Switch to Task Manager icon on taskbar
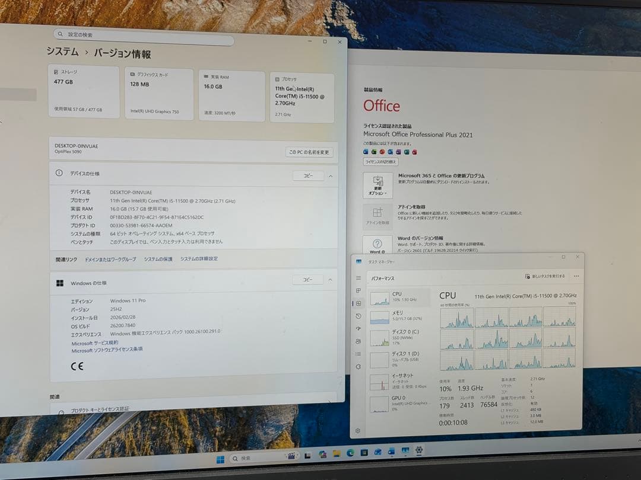This screenshot has height=480, width=641. (405, 450)
